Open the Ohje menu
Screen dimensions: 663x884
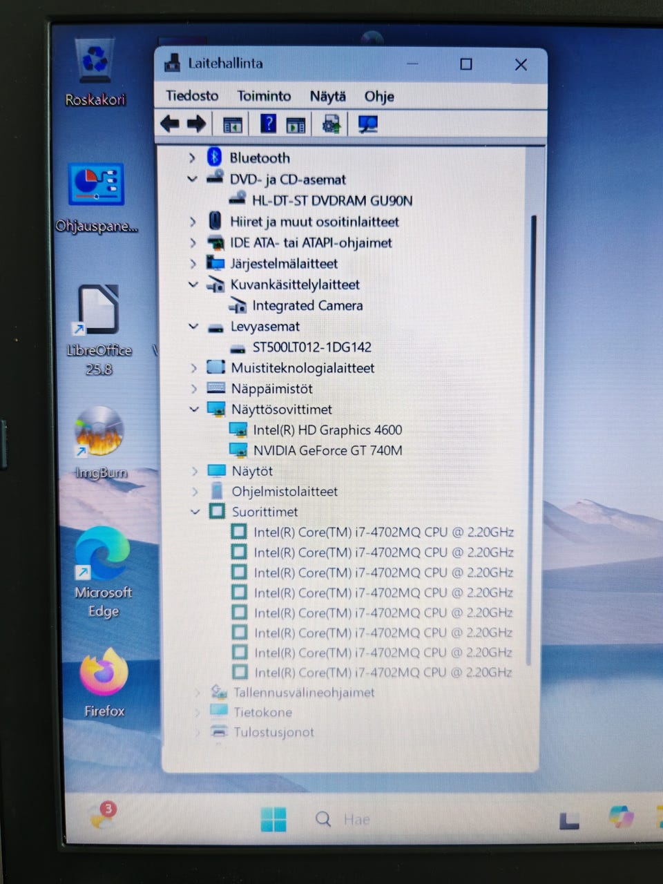pyautogui.click(x=379, y=97)
